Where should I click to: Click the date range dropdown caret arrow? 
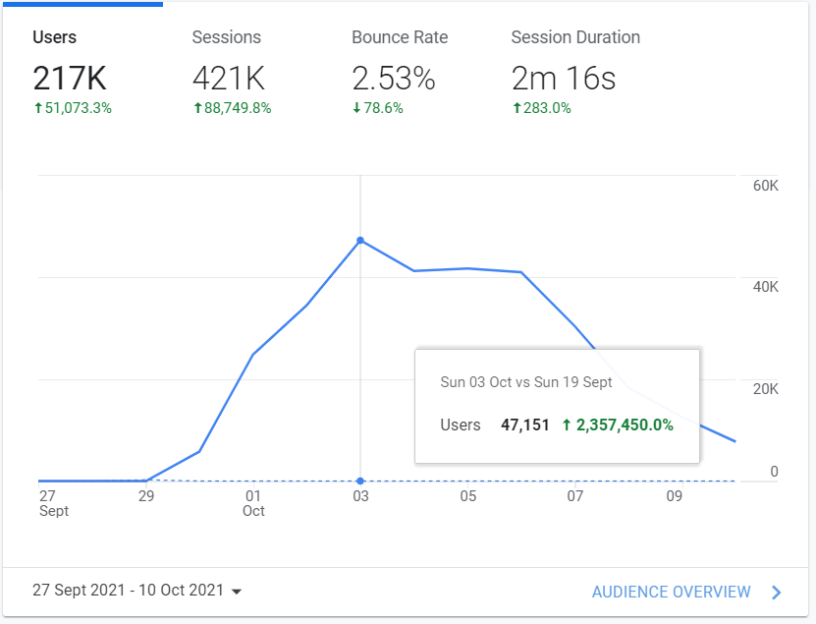[237, 592]
